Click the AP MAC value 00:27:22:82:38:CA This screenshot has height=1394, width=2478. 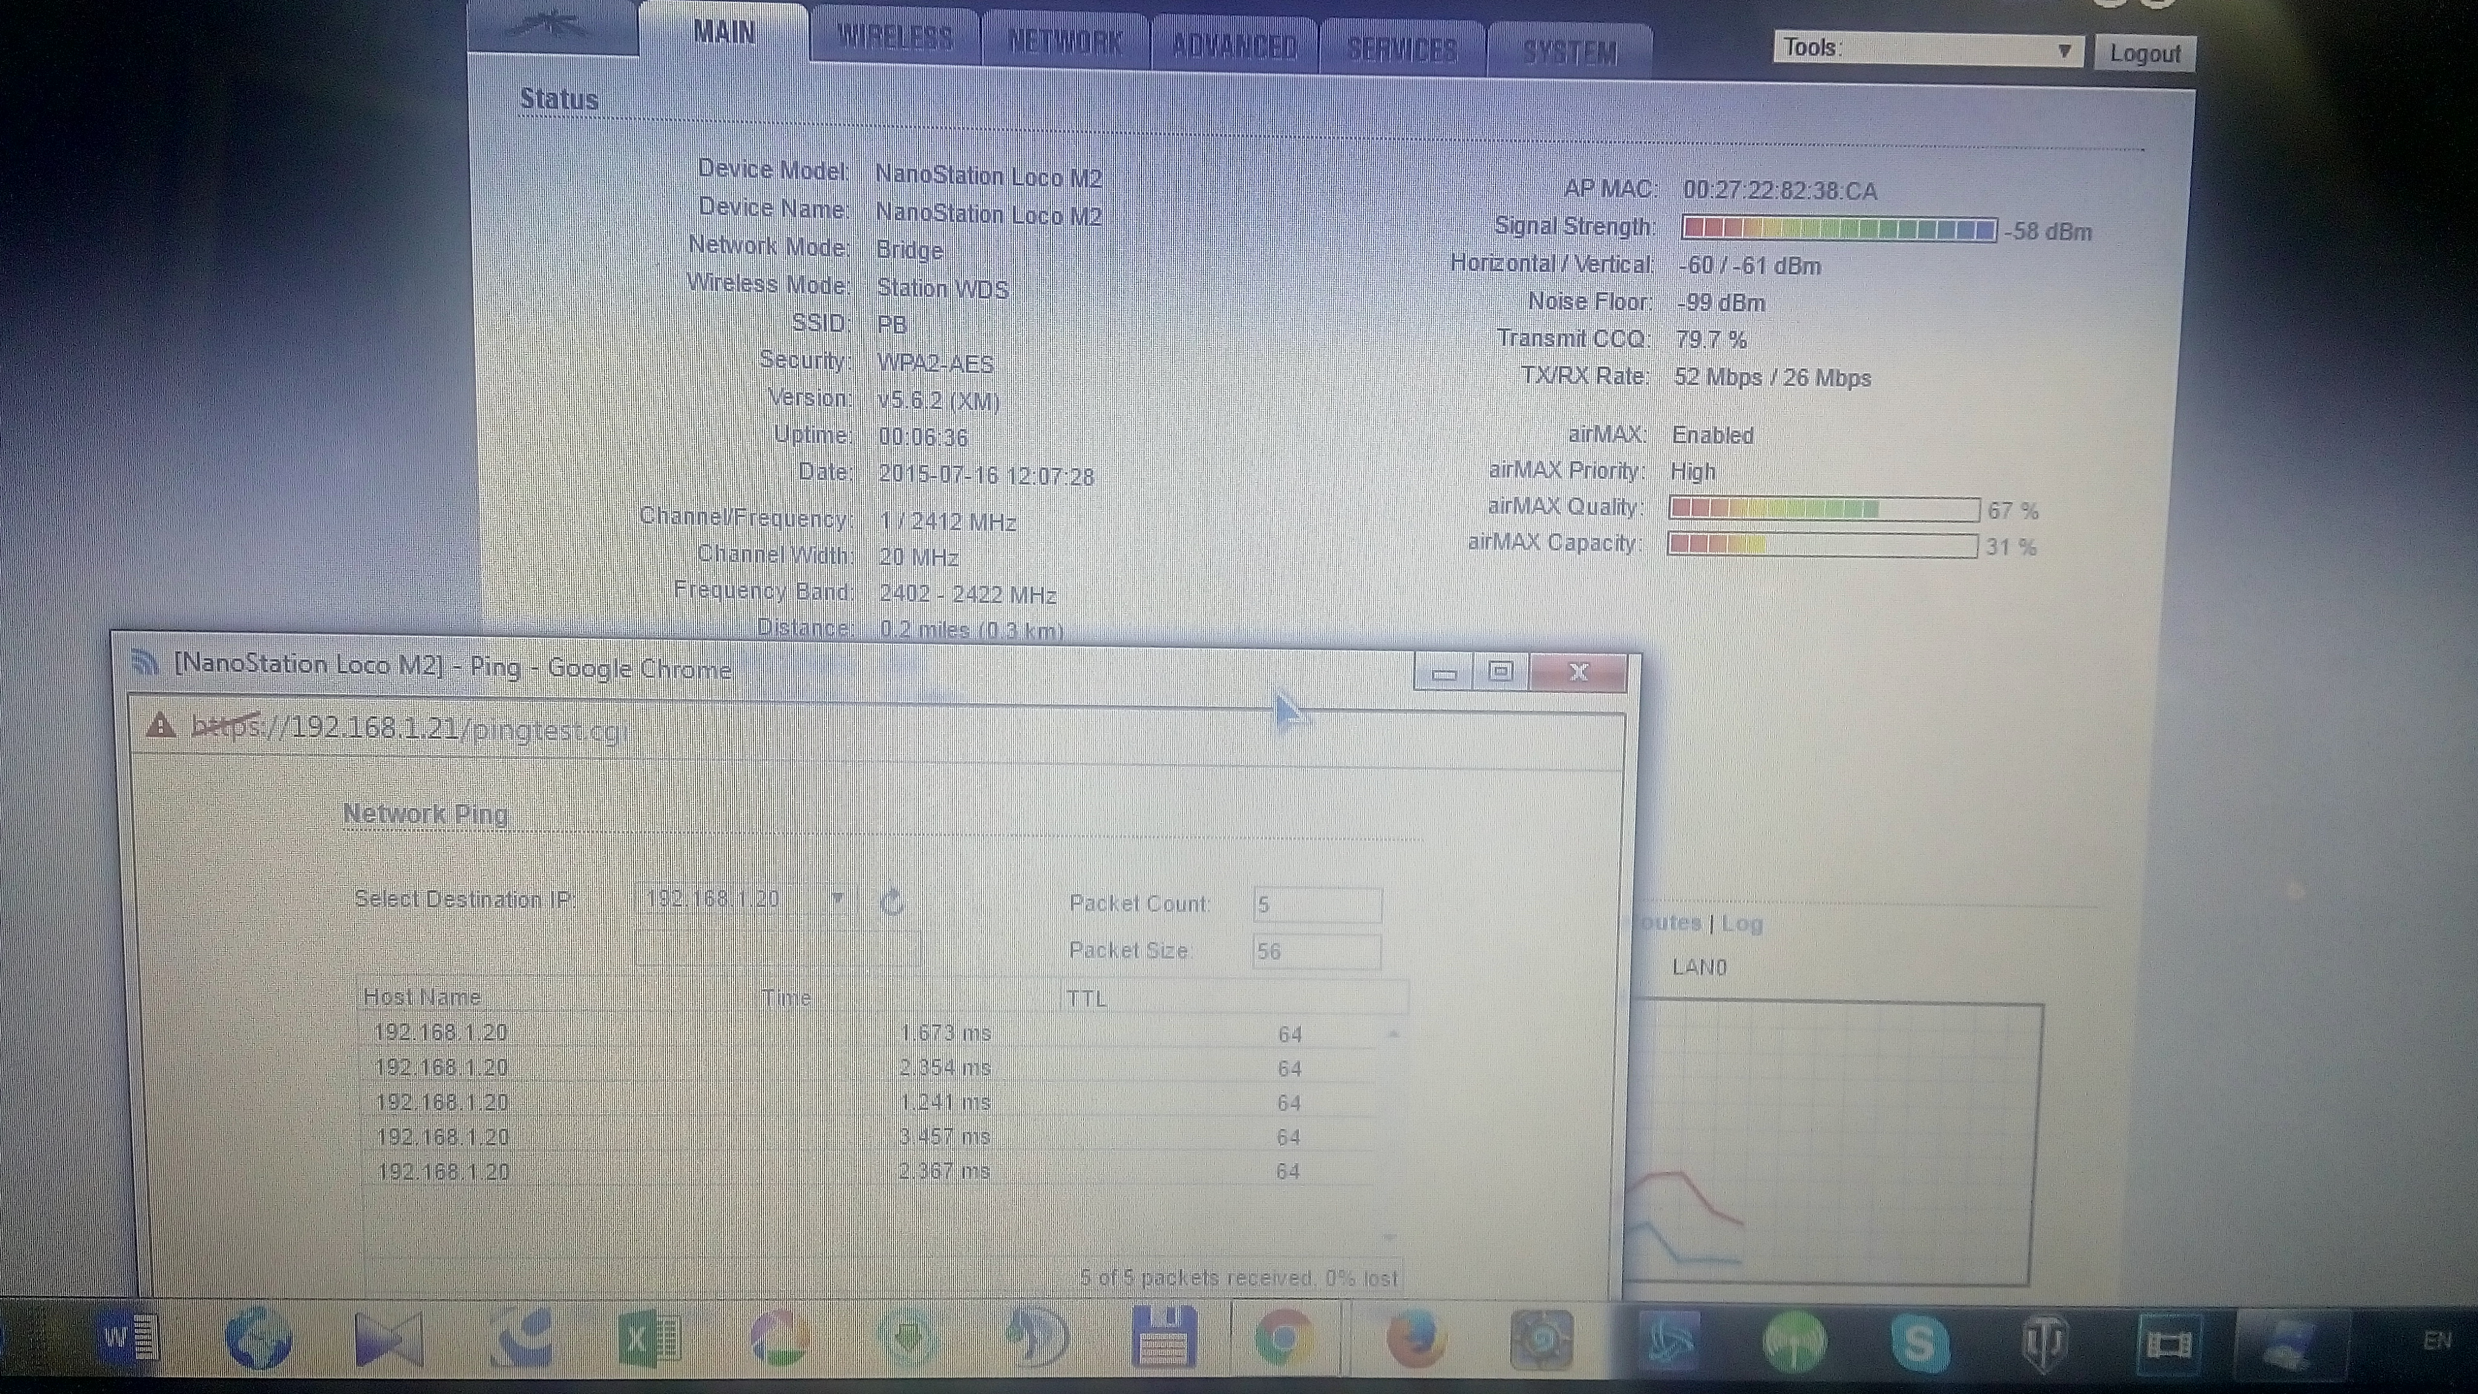pos(1780,191)
